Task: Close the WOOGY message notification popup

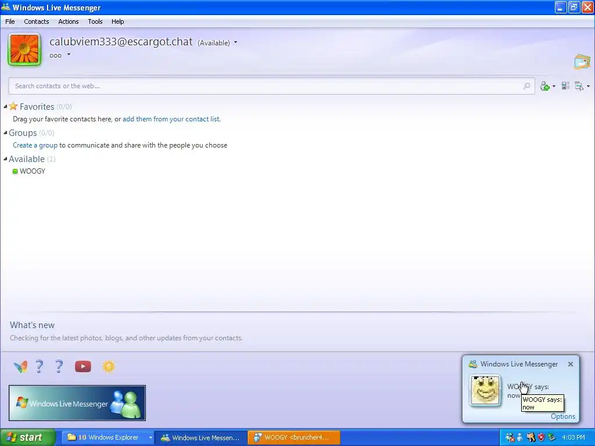Action: point(571,364)
